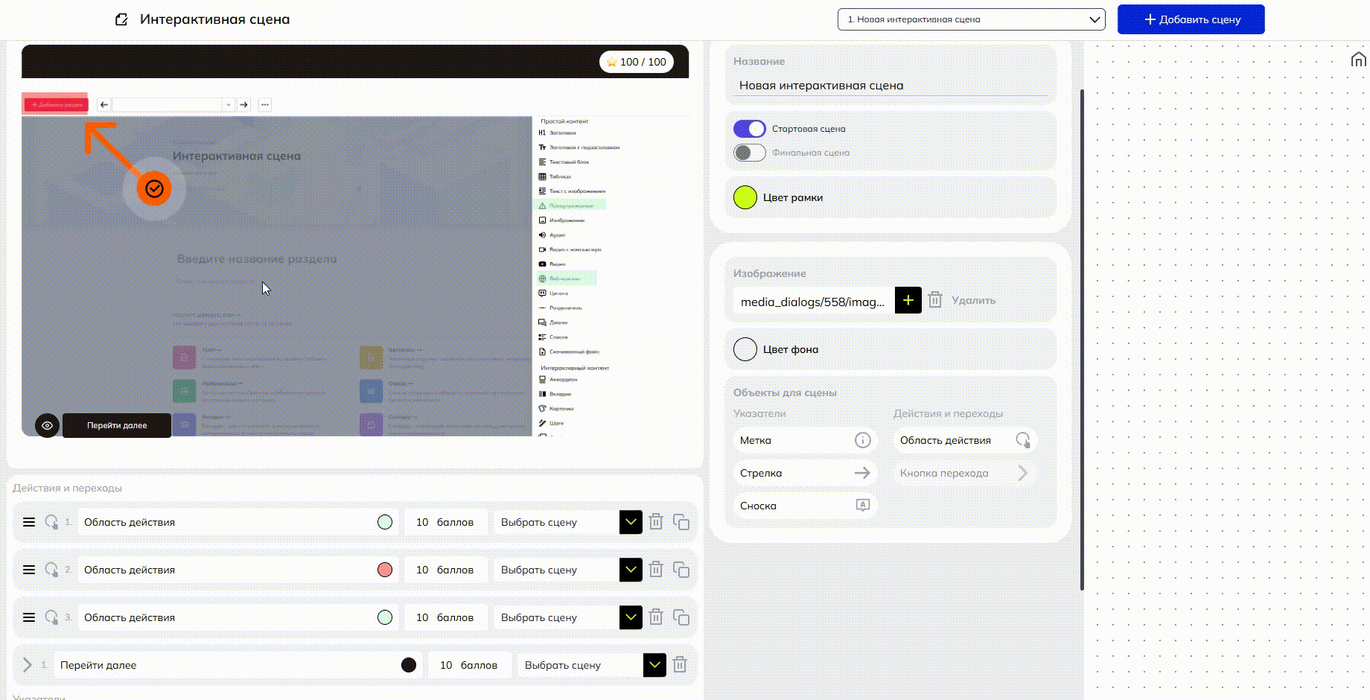Expand Выбрать сцену for Перейти далее row

[654, 665]
